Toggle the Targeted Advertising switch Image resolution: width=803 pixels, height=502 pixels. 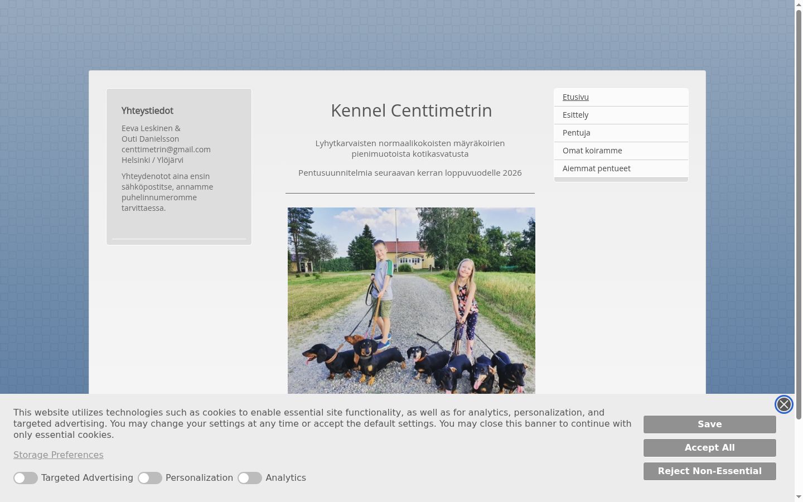click(26, 478)
